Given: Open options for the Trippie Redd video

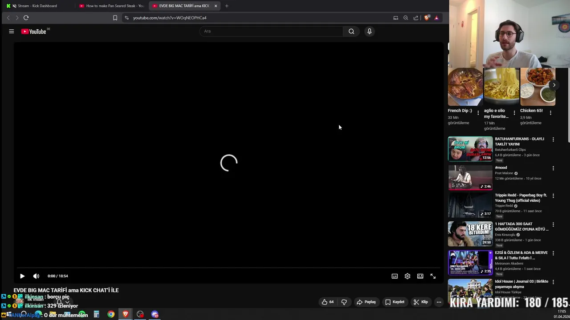Looking at the screenshot, I should point(553,196).
